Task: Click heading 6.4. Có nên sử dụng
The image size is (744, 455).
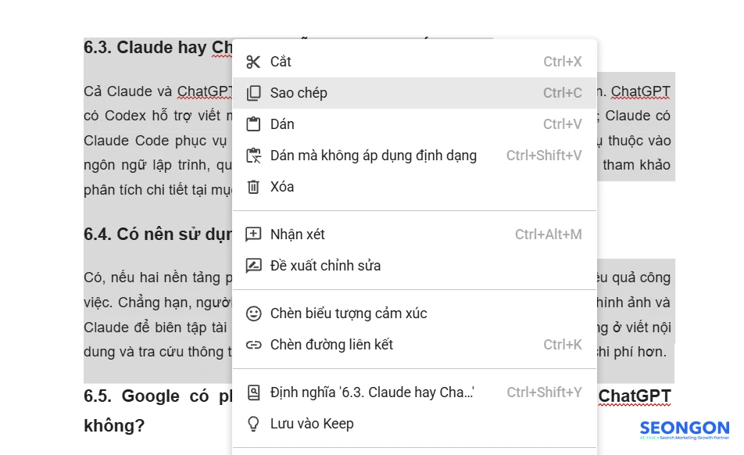Action: tap(158, 235)
